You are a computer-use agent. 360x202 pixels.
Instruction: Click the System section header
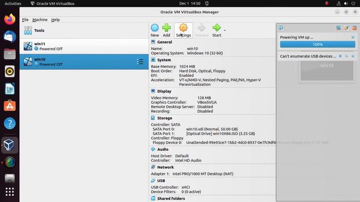[x=164, y=60]
